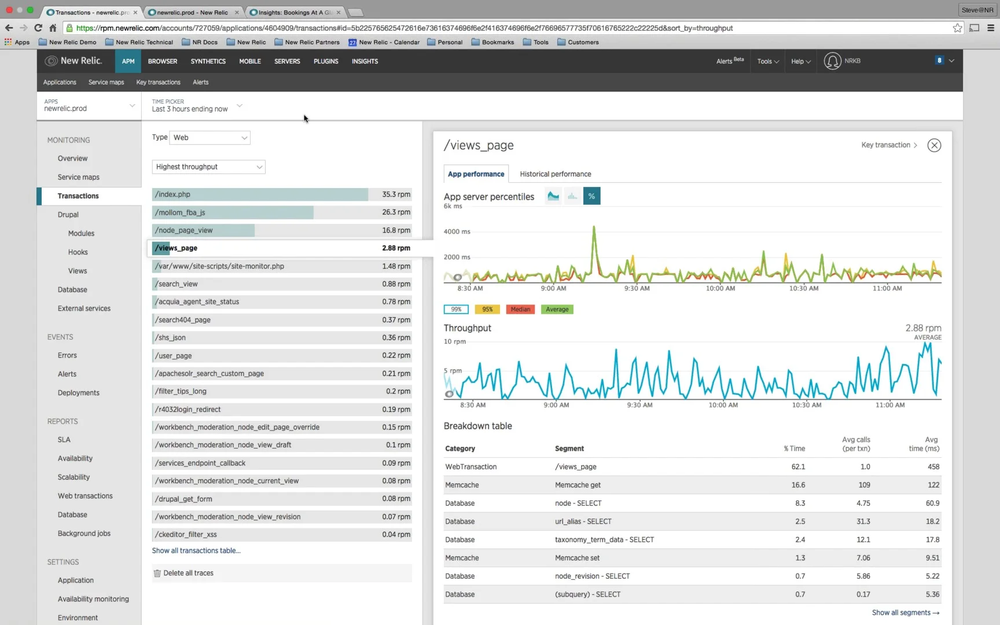Open the Type Web dropdown

[210, 138]
